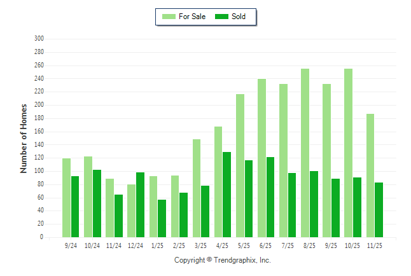The height and width of the screenshot is (276, 411).
Task: Click the Sold legend color swatch
Action: pyautogui.click(x=222, y=17)
